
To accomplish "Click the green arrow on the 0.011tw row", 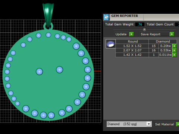I will tap(175, 55).
